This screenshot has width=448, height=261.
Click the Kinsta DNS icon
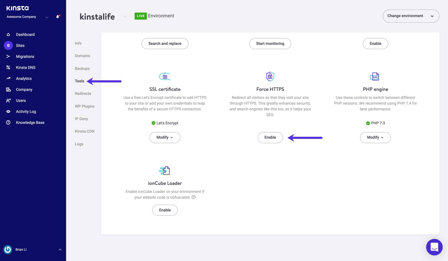click(8, 67)
